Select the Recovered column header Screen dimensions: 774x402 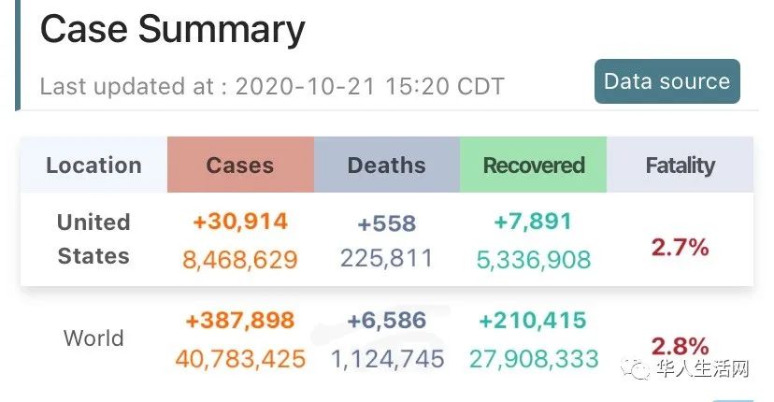[533, 165]
